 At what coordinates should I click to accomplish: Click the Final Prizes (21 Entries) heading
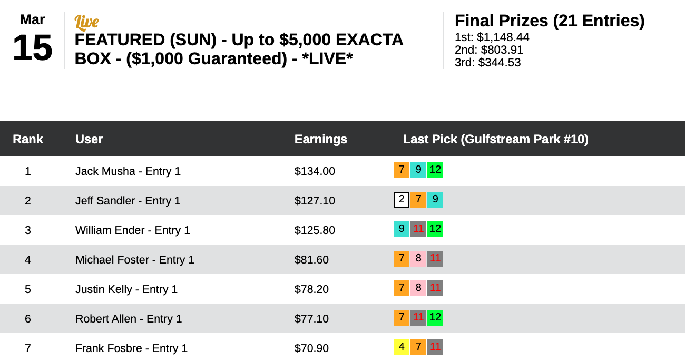click(550, 21)
